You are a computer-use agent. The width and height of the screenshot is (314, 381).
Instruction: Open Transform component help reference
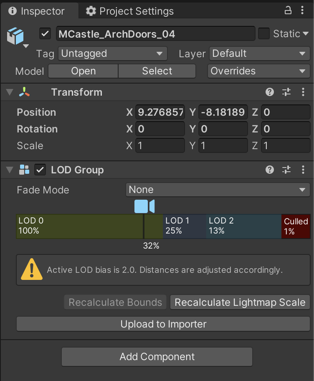tap(270, 92)
